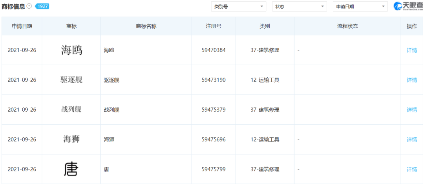Image resolution: width=424 pixels, height=186 pixels.
Task: Click trademark name 海鸥 in name column
Action: [109, 50]
